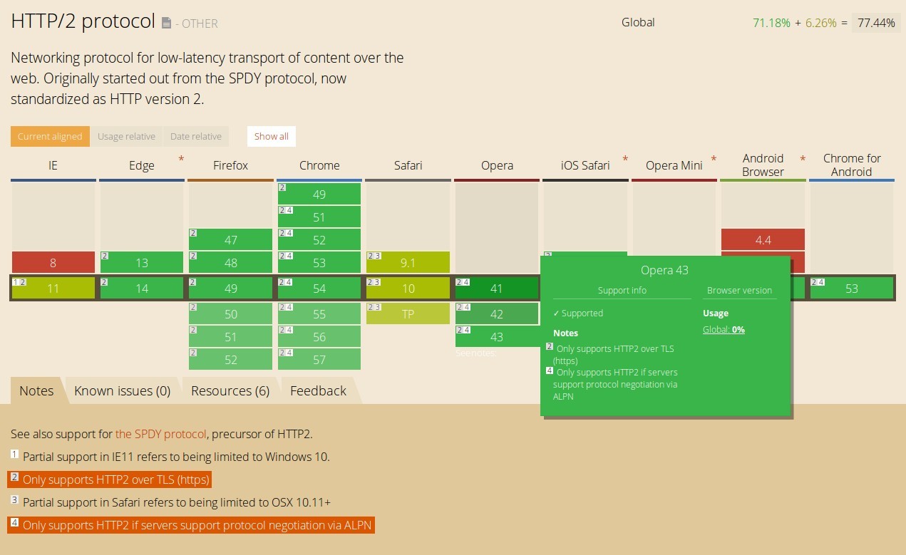Image resolution: width=906 pixels, height=555 pixels.
Task: Switch to Date relative view
Action: pyautogui.click(x=196, y=136)
